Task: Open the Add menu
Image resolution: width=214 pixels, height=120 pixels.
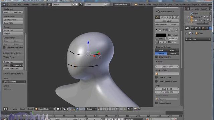Action: click(x=20, y=5)
